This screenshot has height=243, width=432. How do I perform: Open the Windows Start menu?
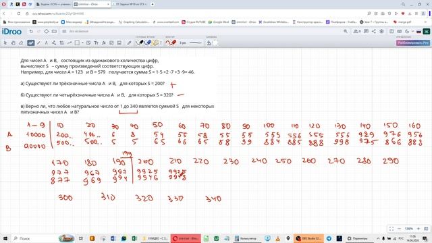coord(5,238)
